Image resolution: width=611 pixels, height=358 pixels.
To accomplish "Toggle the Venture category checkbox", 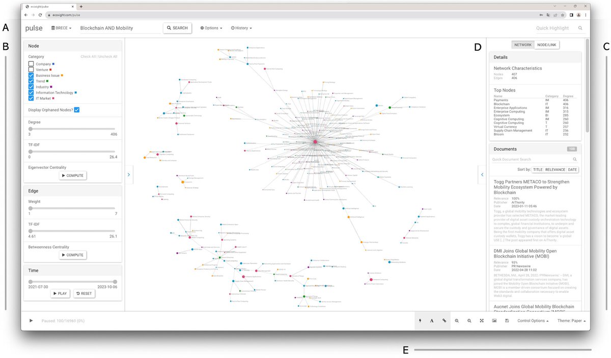I will [x=31, y=70].
